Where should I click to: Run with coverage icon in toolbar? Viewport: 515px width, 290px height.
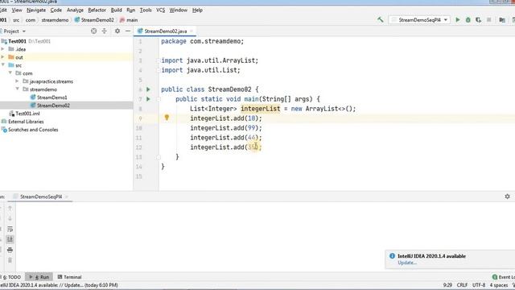pos(479,19)
